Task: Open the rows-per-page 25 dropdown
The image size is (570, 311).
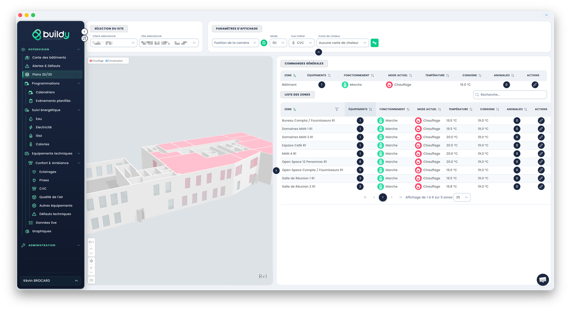Action: [462, 197]
